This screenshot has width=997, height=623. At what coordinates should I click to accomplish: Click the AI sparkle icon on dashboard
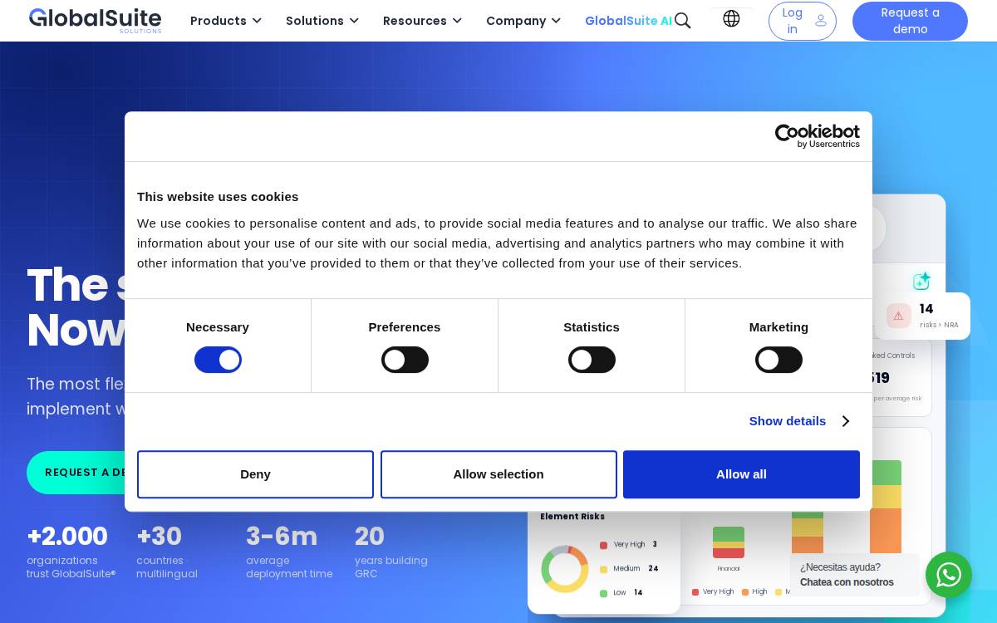point(921,281)
